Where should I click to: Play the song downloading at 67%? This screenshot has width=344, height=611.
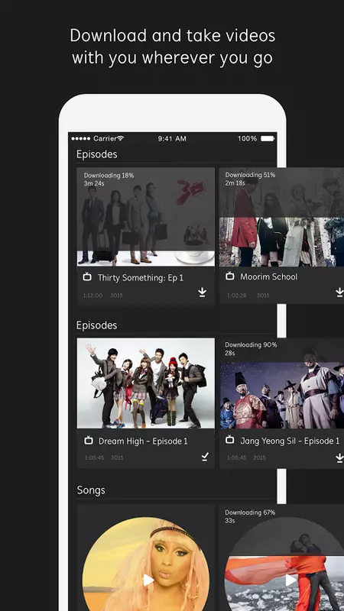pos(290,580)
